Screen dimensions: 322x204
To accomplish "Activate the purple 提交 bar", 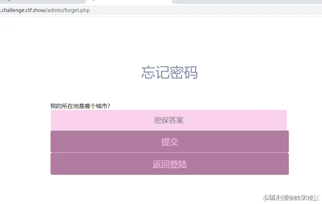I will (169, 142).
